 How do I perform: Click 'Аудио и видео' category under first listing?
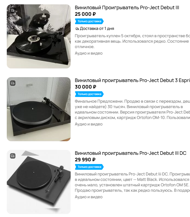[x=89, y=53]
